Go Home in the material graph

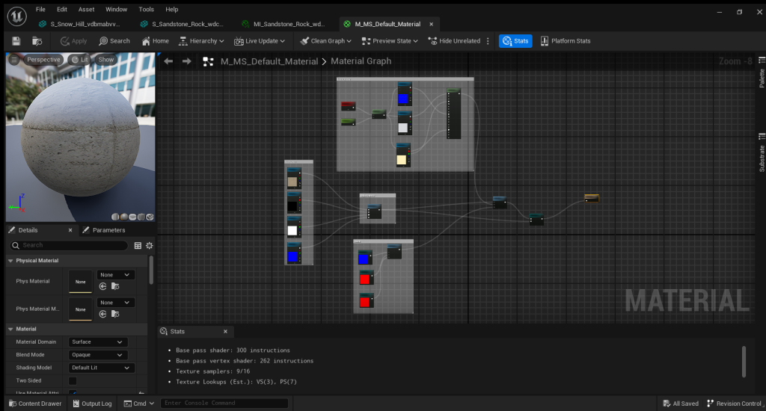[156, 41]
